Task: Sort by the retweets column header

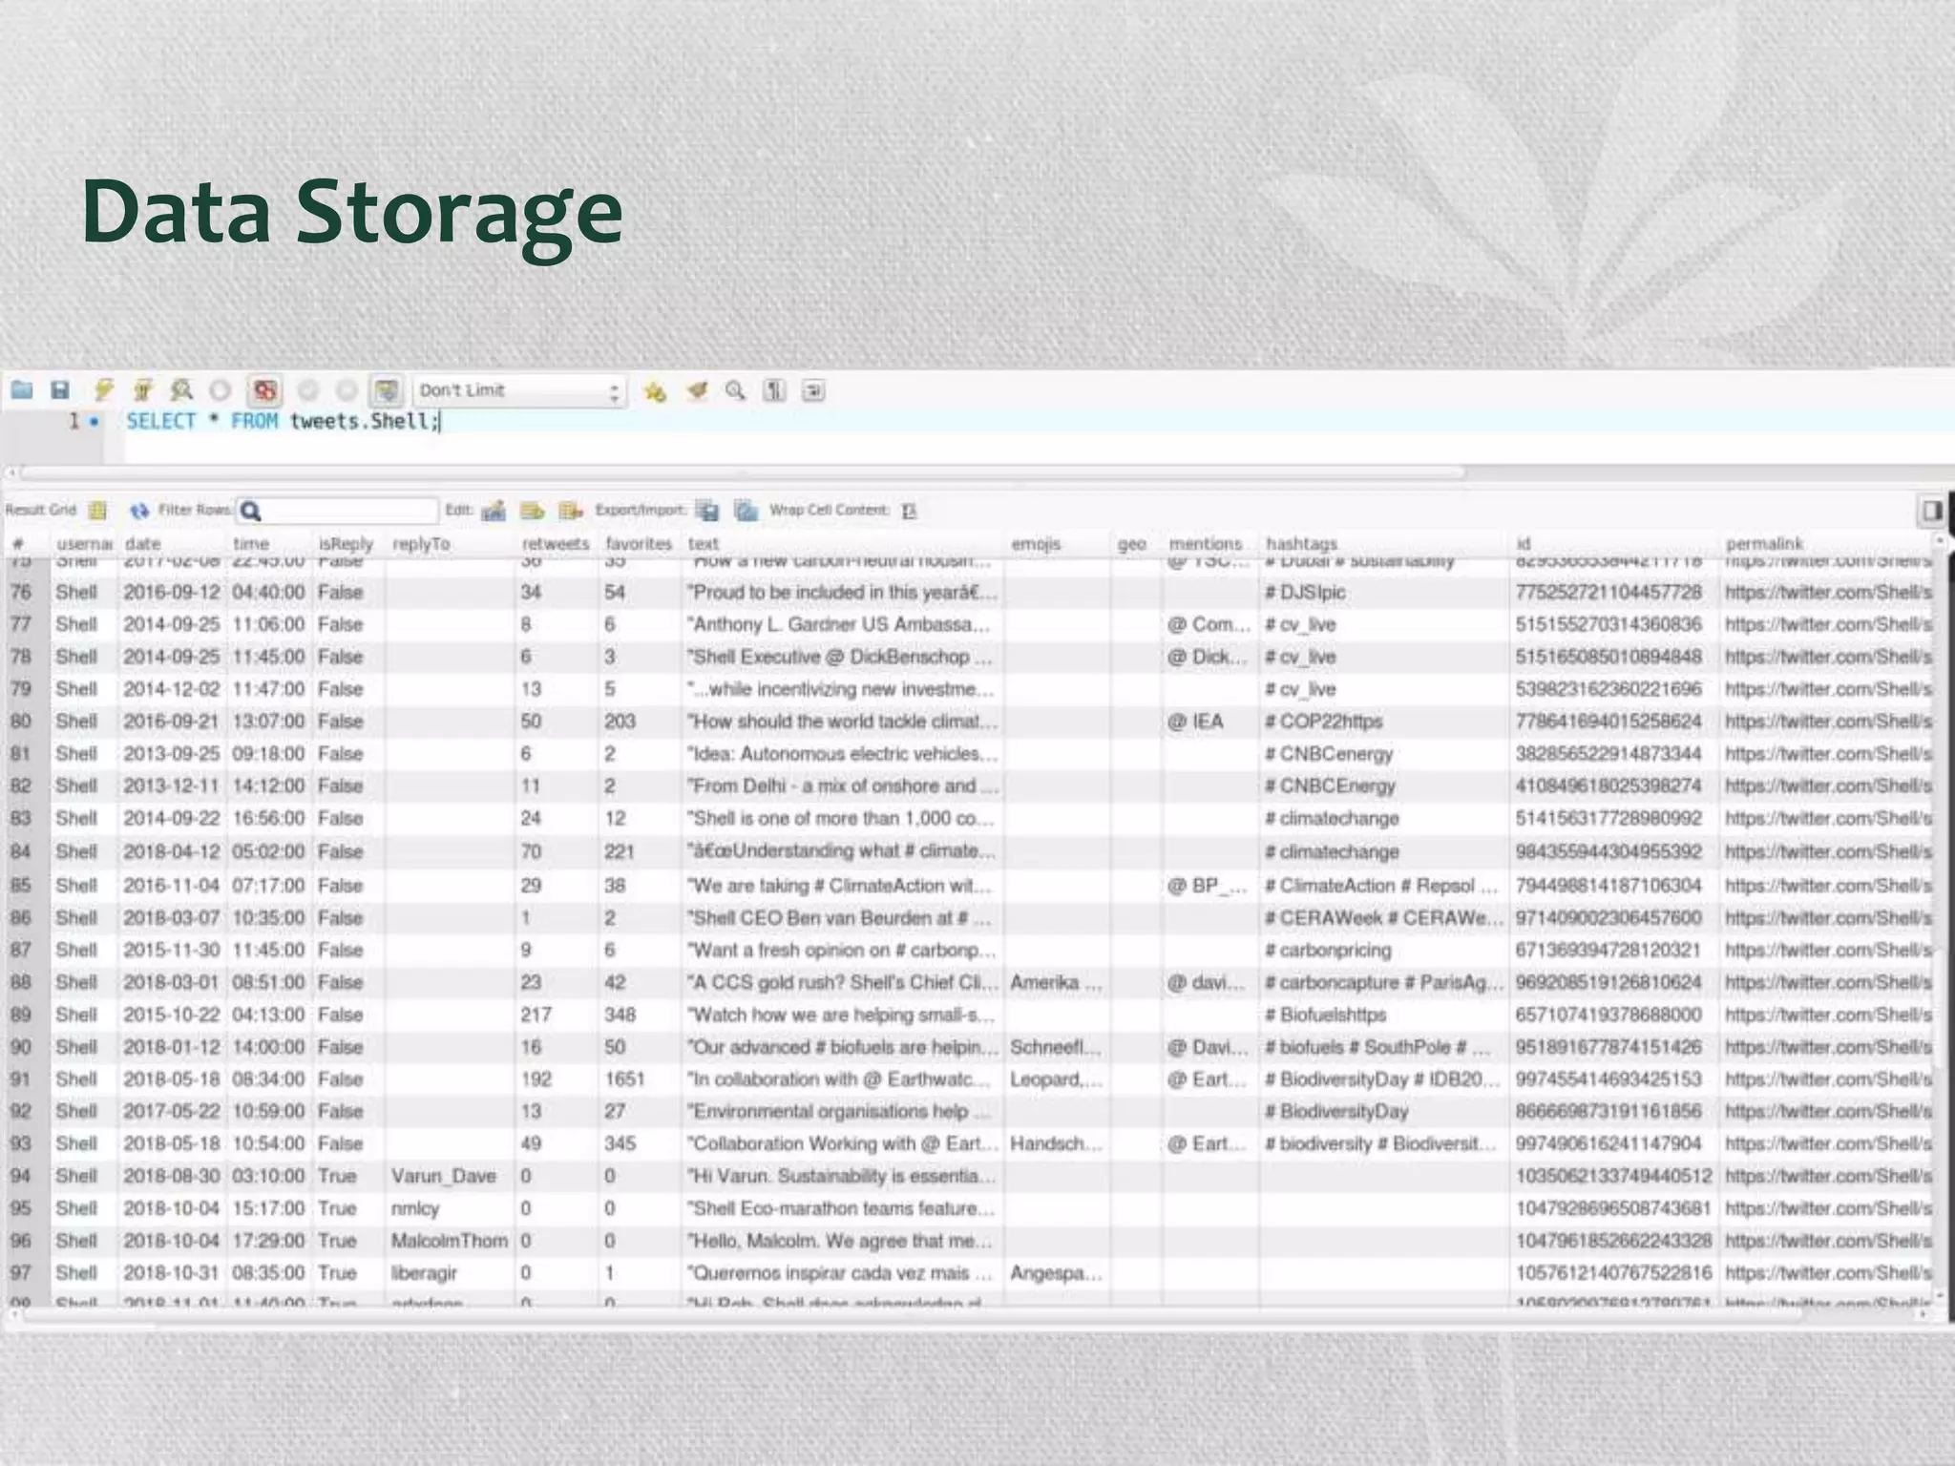Action: [x=556, y=543]
